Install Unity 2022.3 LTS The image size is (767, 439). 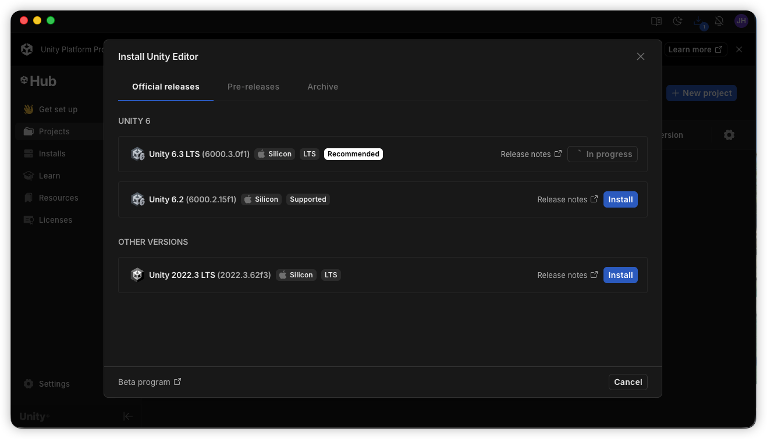click(620, 275)
